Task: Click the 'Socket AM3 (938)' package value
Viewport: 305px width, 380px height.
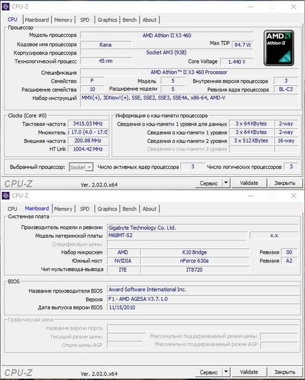Action: (166, 53)
